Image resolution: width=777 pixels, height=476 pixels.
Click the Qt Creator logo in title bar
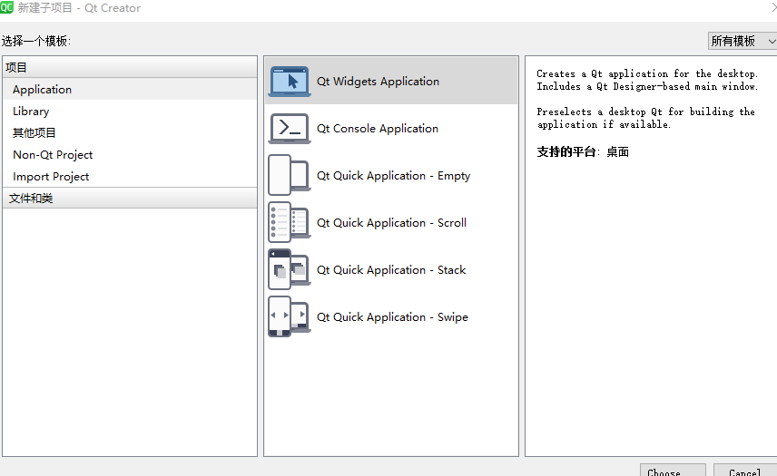click(x=7, y=7)
